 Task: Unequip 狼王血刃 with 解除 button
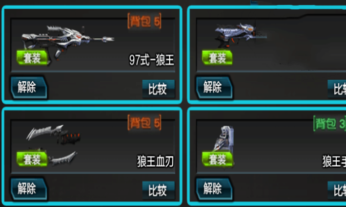[29, 189]
